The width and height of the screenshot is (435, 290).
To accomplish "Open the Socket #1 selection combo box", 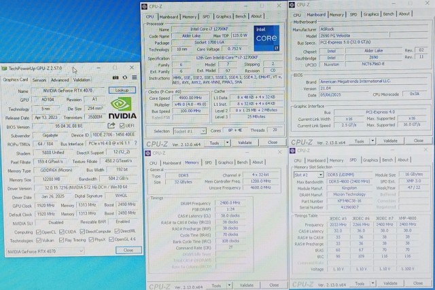I will click(190, 131).
